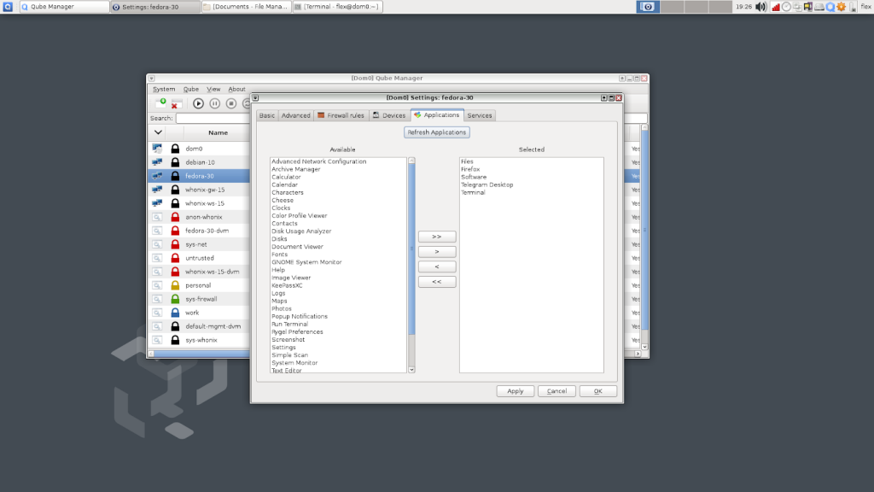Screen dimensions: 874x492
Task: Click the Apply button
Action: 515,391
